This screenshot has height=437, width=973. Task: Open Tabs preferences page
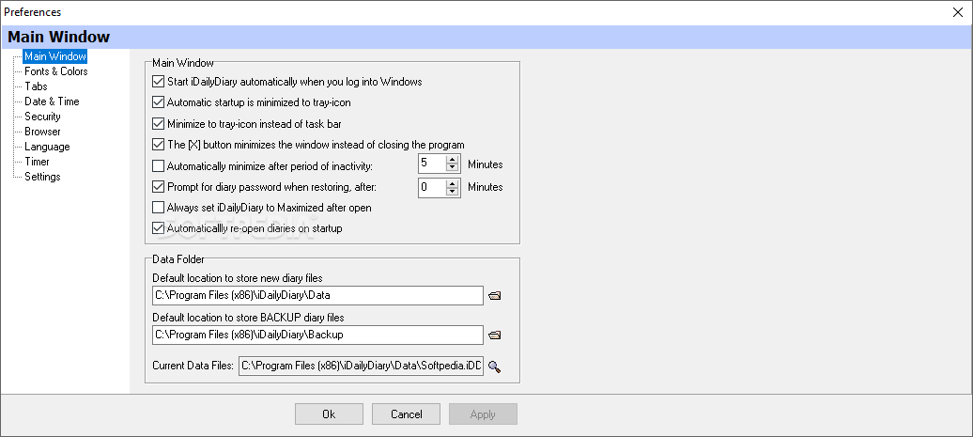pyautogui.click(x=36, y=86)
